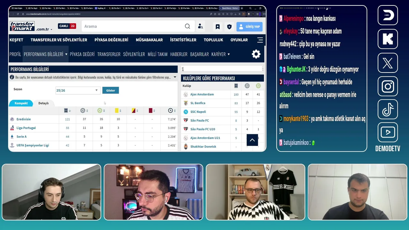Switch to the Detaylı tab
The width and height of the screenshot is (409, 230).
tap(43, 103)
